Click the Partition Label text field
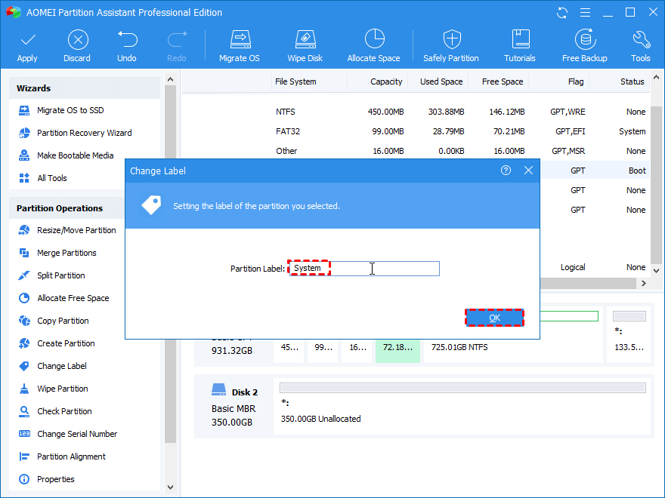This screenshot has width=665, height=498. point(364,269)
